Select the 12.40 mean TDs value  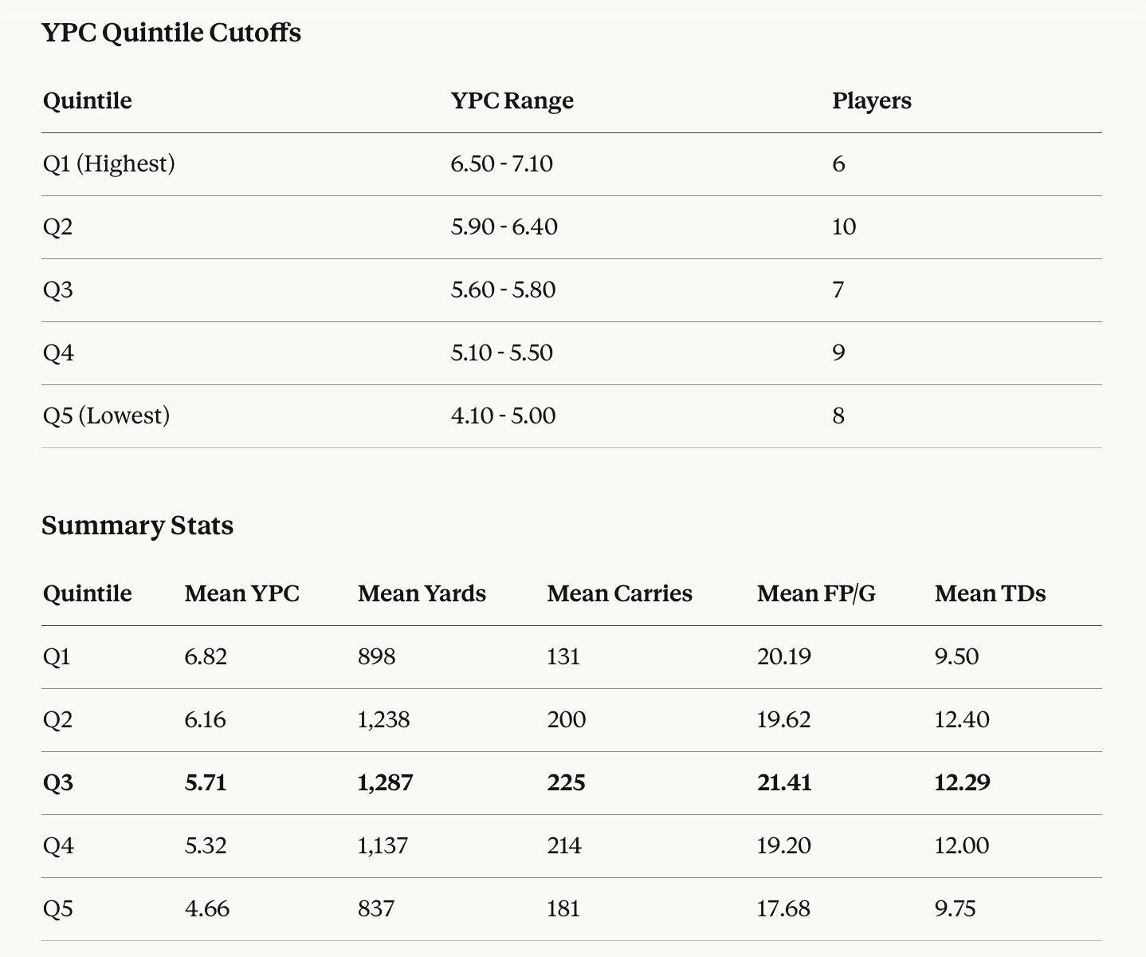click(x=961, y=719)
